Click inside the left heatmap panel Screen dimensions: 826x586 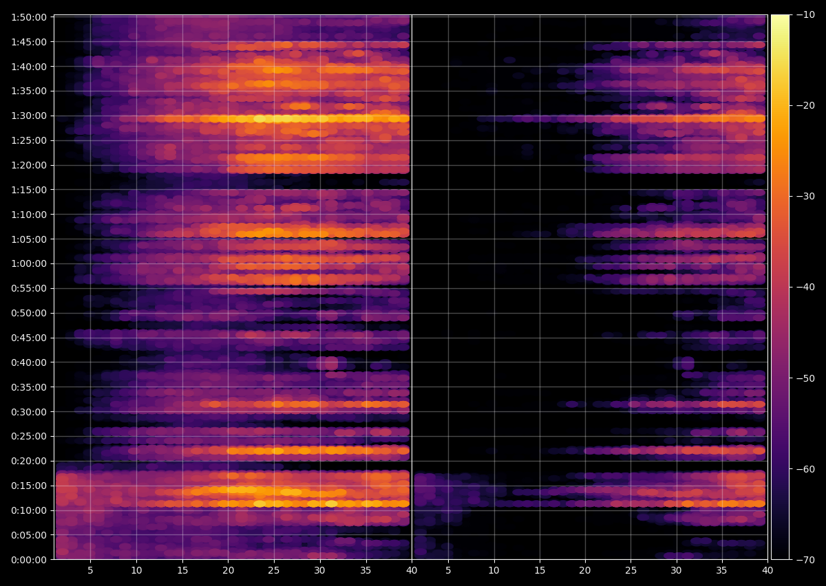[233, 287]
